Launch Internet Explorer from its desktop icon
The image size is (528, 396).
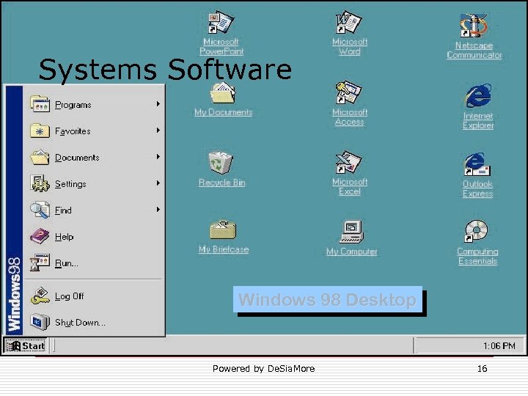point(478,95)
